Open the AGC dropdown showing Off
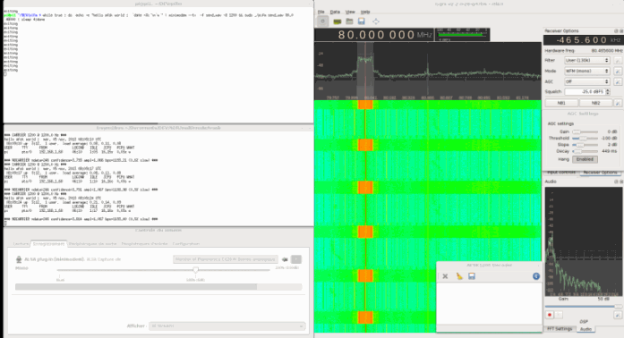The height and width of the screenshot is (338, 624). tap(587, 81)
